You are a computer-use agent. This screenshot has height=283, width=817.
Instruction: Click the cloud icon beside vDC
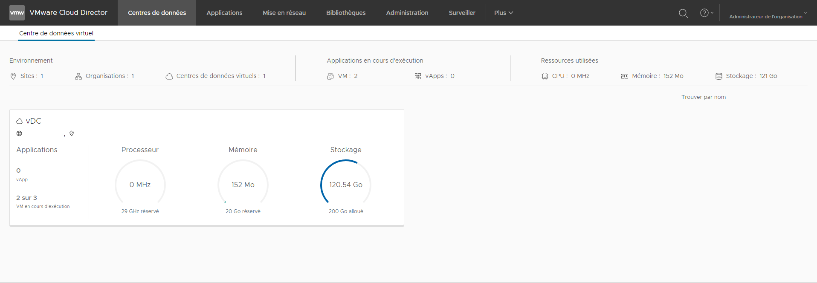click(x=20, y=121)
